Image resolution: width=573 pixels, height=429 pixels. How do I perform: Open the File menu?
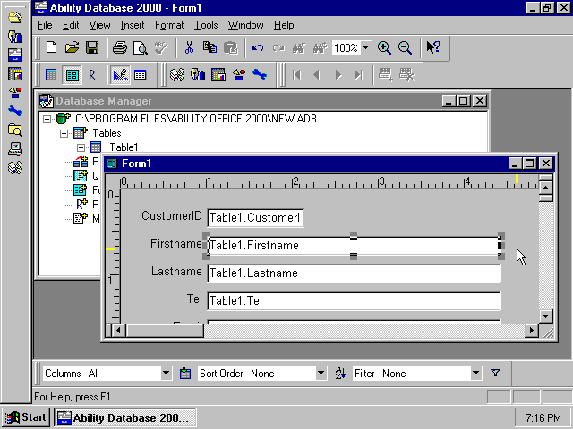45,25
